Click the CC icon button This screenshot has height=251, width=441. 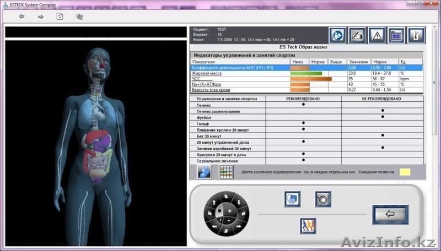click(x=396, y=35)
